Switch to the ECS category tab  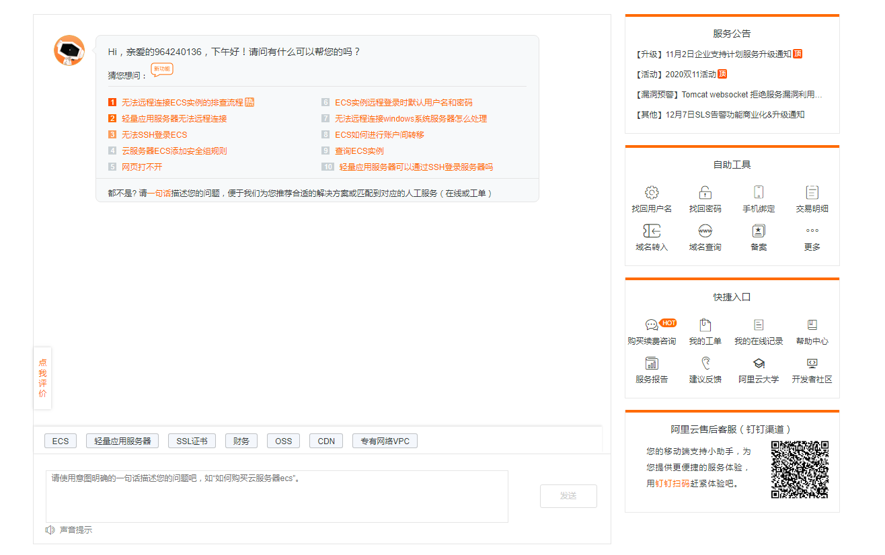point(60,441)
